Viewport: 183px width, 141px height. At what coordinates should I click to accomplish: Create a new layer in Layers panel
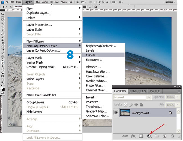pyautogui.click(x=165, y=136)
